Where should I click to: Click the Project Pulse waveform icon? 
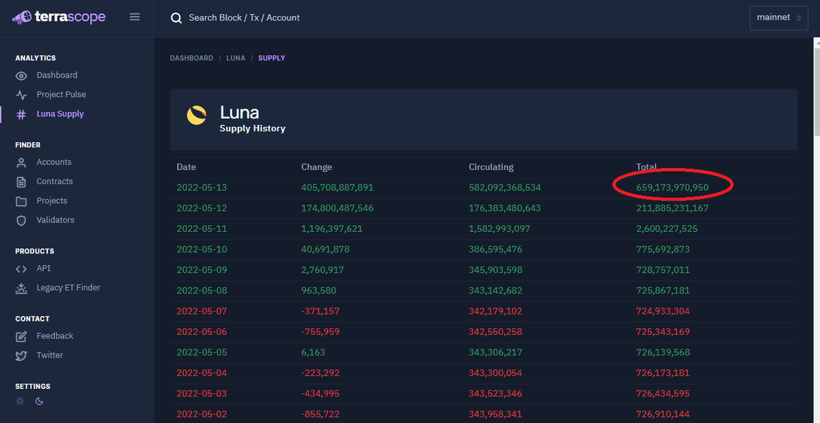coord(21,95)
